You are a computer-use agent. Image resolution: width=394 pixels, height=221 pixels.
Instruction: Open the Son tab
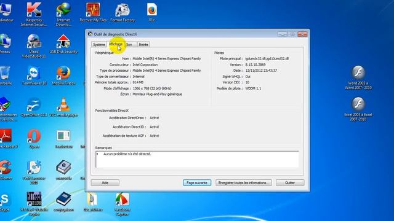point(129,45)
